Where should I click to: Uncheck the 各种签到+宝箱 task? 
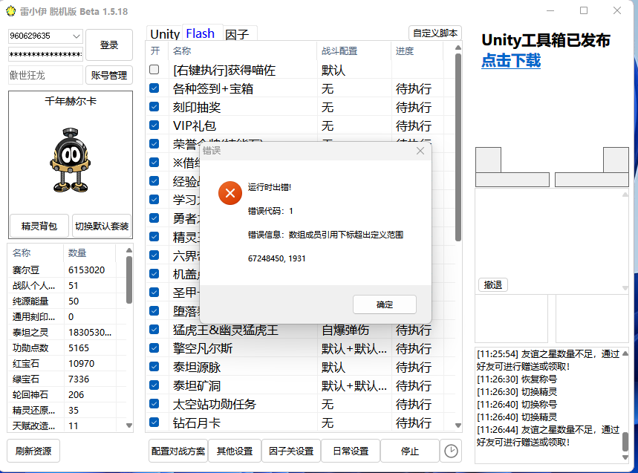(x=154, y=88)
